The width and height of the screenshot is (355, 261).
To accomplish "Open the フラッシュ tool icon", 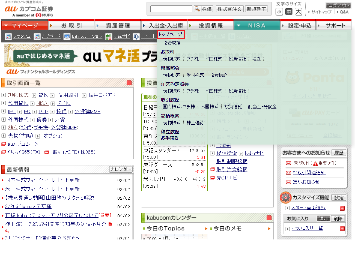I will (x=8, y=37).
